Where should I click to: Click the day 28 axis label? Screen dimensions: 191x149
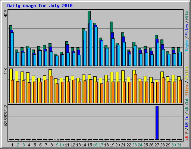pos(162,145)
